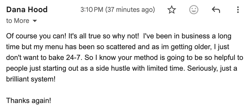This screenshot has height=111, width=249.
Task: Reply to Dana Hood's email
Action: pyautogui.click(x=215, y=10)
